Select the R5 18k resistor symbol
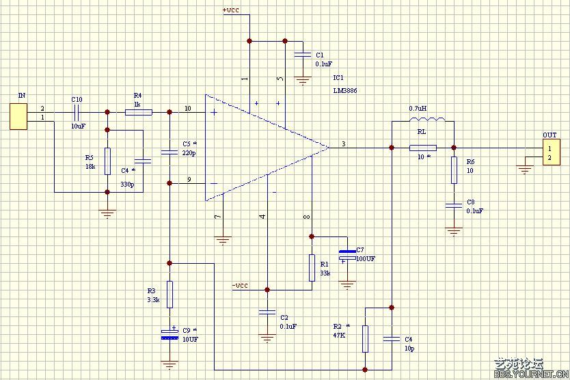The width and height of the screenshot is (570, 380). tap(107, 161)
